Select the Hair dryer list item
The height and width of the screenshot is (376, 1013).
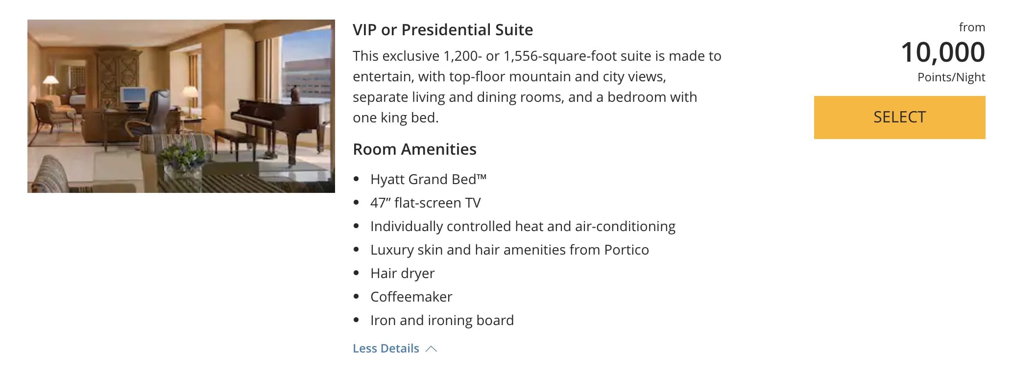[x=402, y=273]
